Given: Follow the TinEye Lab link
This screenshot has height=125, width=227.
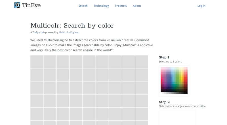Looking at the screenshot, I should 38,32.
